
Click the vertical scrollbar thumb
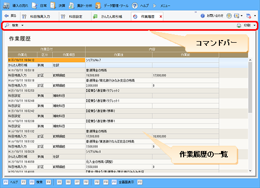point(250,87)
